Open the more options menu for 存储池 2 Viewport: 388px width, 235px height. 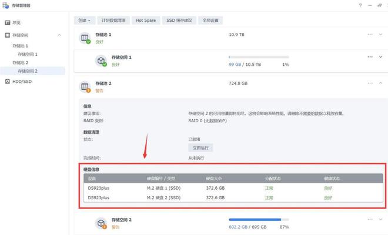[x=370, y=83]
